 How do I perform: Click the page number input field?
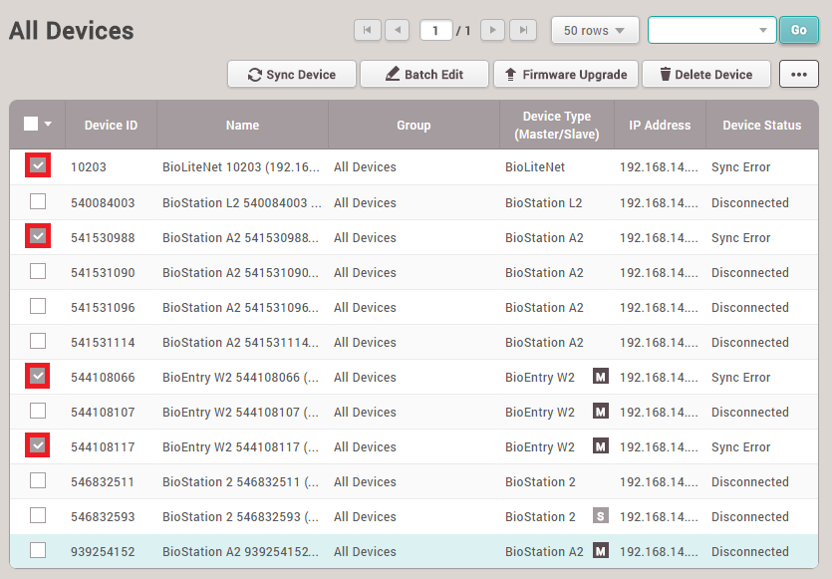(435, 30)
